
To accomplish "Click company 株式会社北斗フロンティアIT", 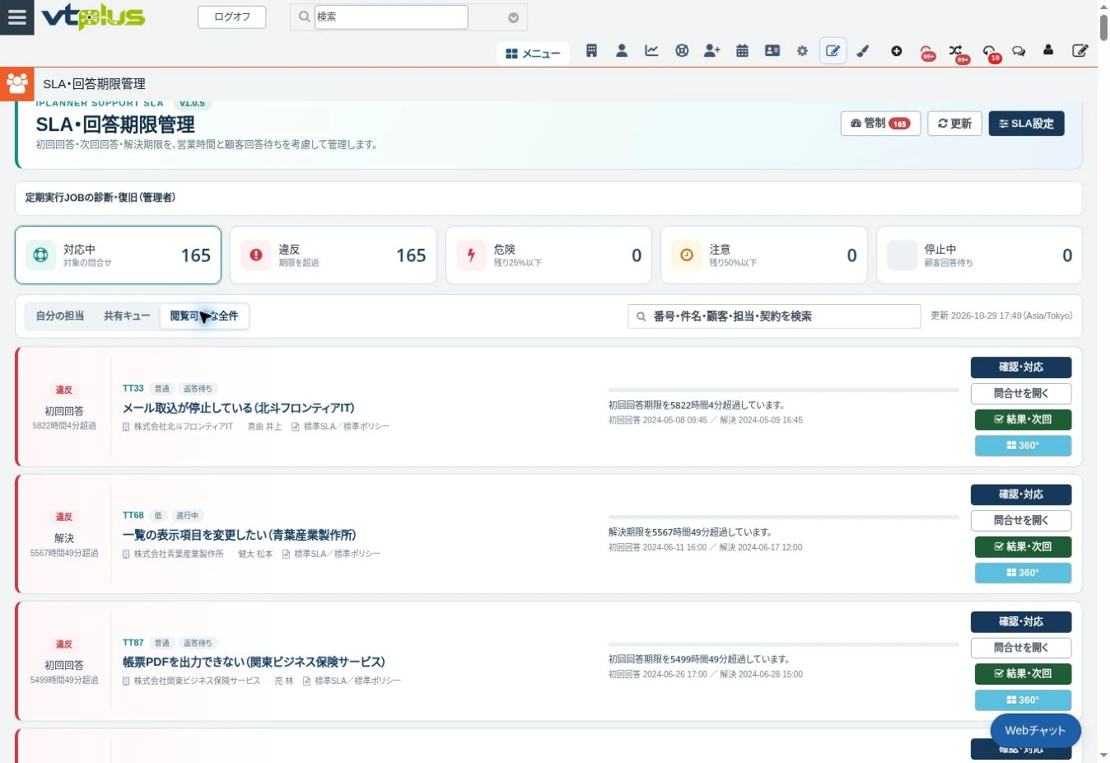I will tap(184, 427).
